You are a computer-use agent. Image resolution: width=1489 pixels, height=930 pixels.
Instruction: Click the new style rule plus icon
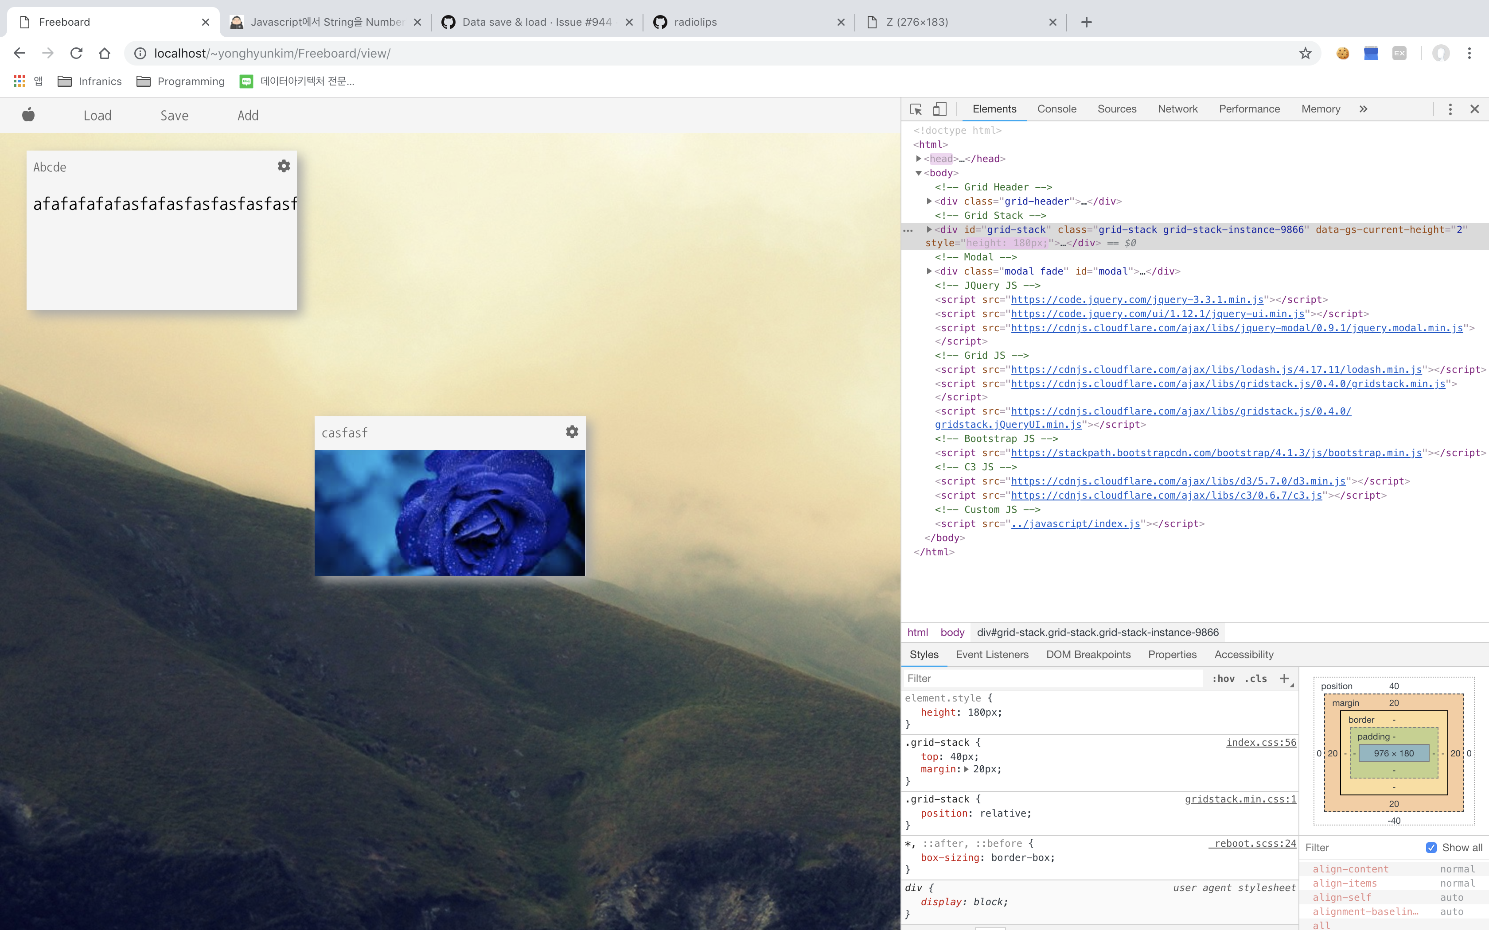pyautogui.click(x=1284, y=678)
